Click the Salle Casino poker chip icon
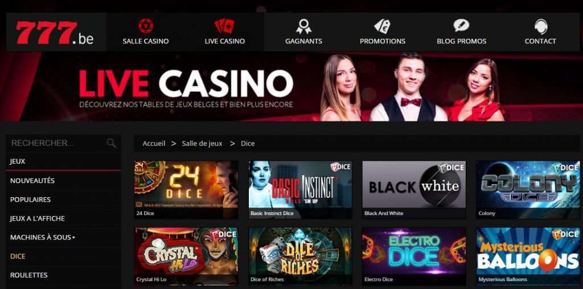The width and height of the screenshot is (583, 289). [146, 26]
